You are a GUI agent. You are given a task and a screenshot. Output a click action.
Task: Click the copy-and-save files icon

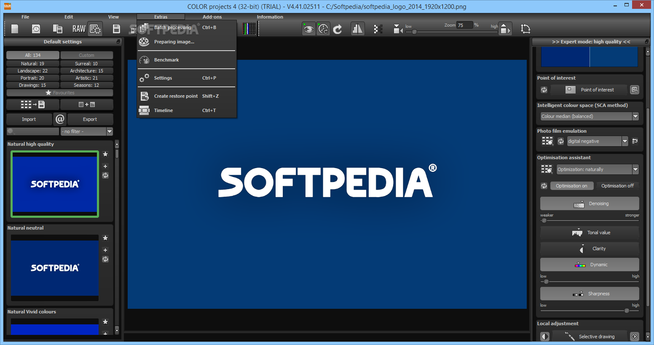57,29
